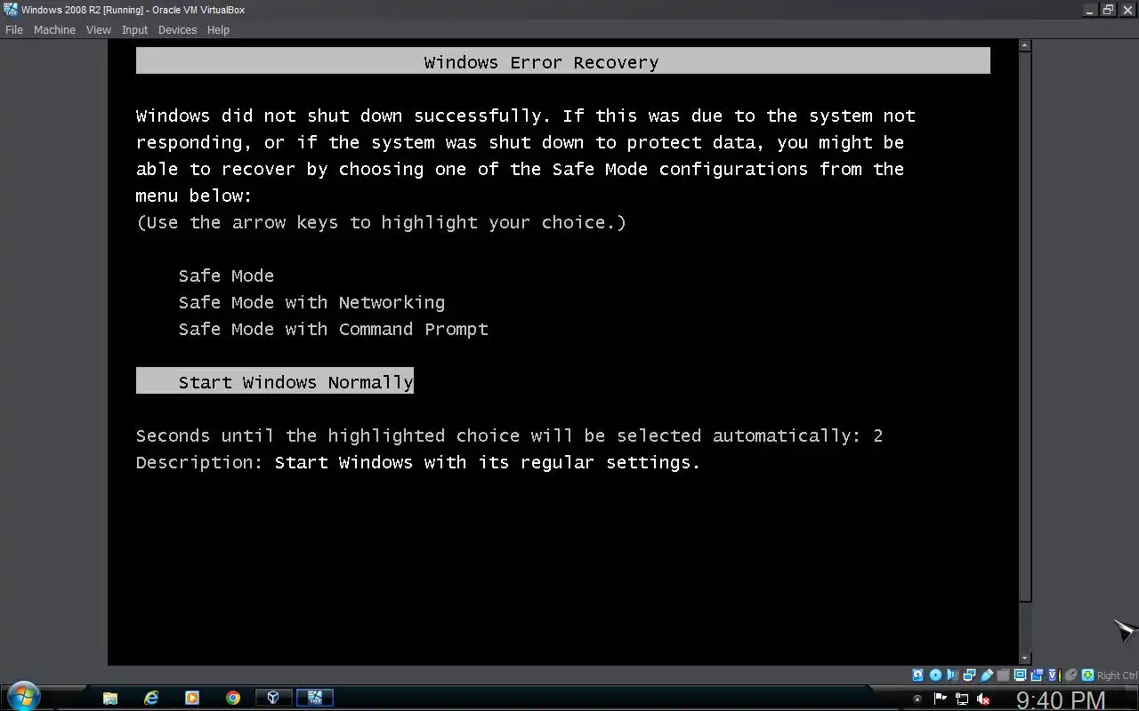Click the VM scrollbar down arrow
The width and height of the screenshot is (1139, 711).
coord(1025,659)
